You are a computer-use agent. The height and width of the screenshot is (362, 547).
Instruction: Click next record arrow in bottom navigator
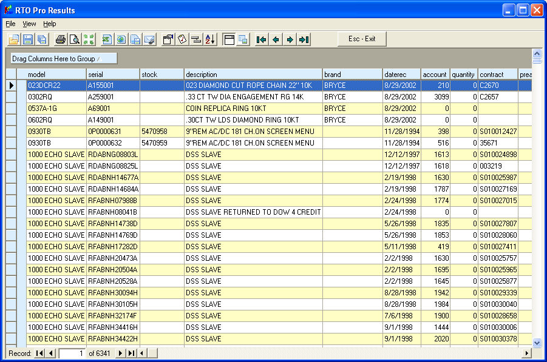(120, 353)
